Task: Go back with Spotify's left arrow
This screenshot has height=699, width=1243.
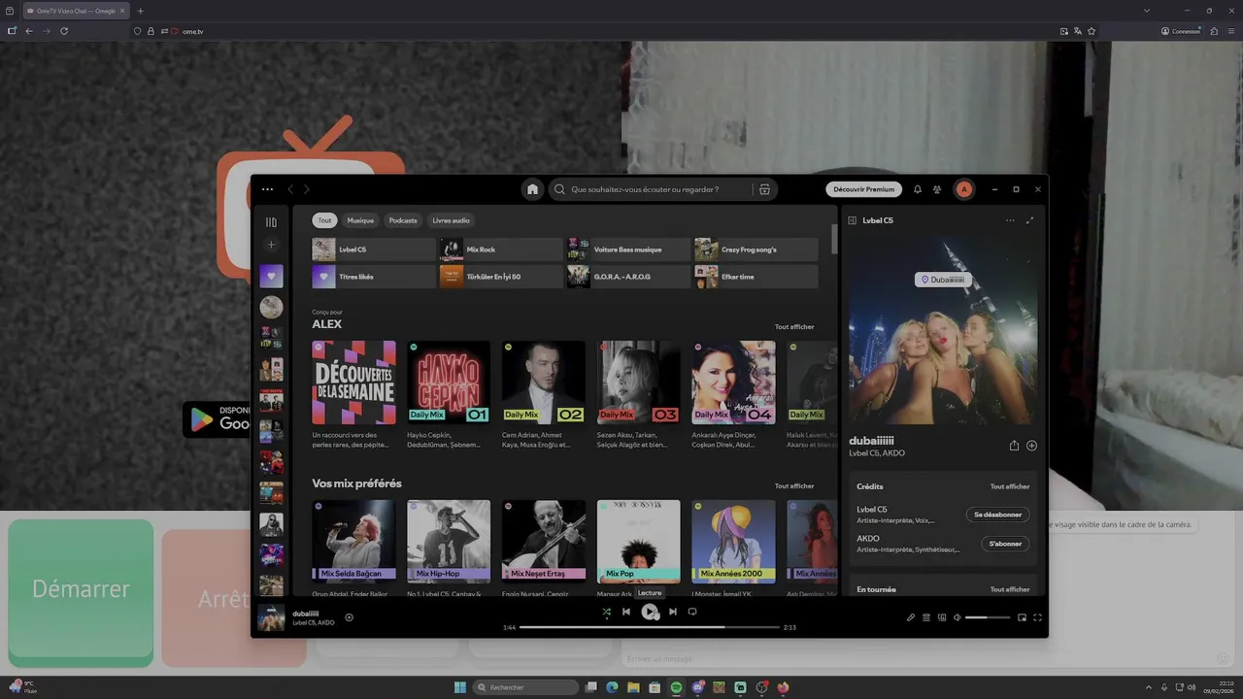Action: pyautogui.click(x=290, y=189)
